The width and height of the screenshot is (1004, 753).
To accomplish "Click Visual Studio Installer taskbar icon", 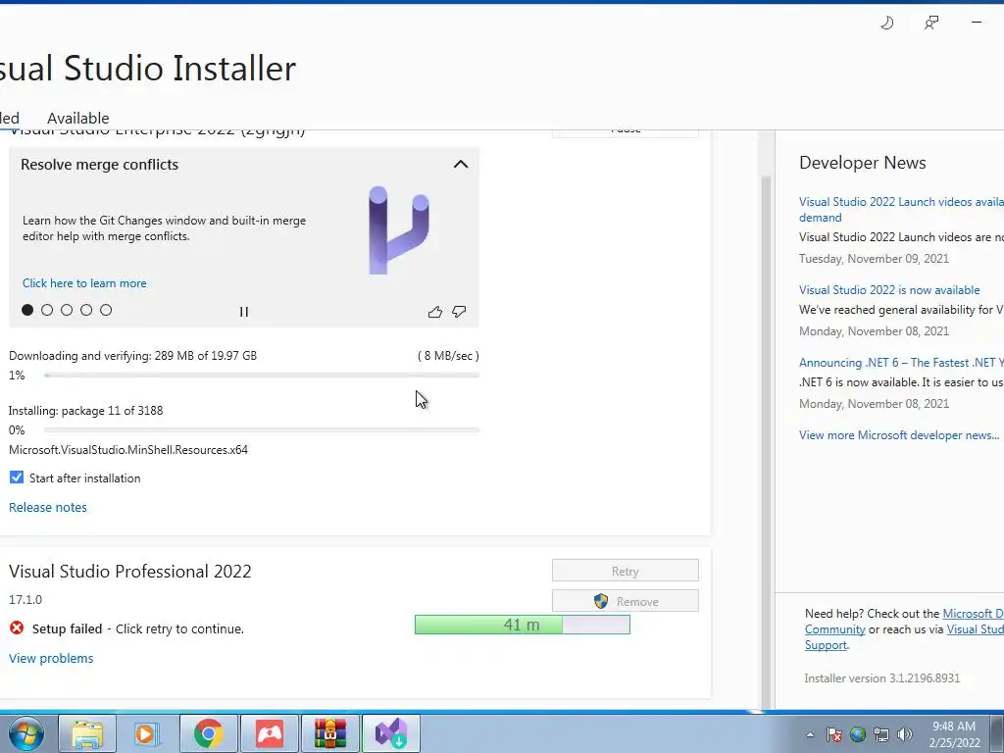I will [390, 733].
